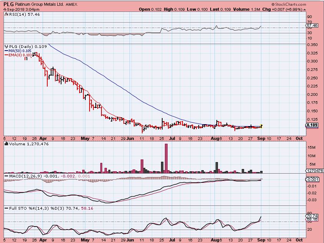Click the -0.03 label on MACD axis
Image resolution: width=324 pixels, height=243 pixels.
click(x=312, y=200)
